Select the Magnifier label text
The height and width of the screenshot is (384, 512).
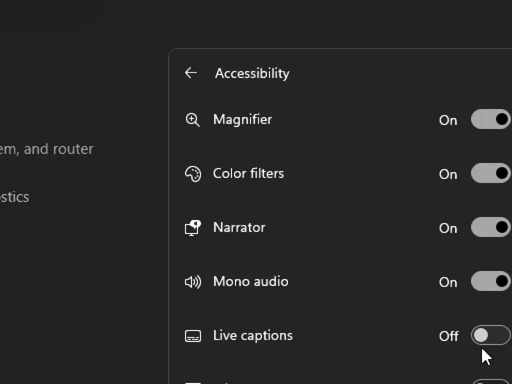(242, 119)
